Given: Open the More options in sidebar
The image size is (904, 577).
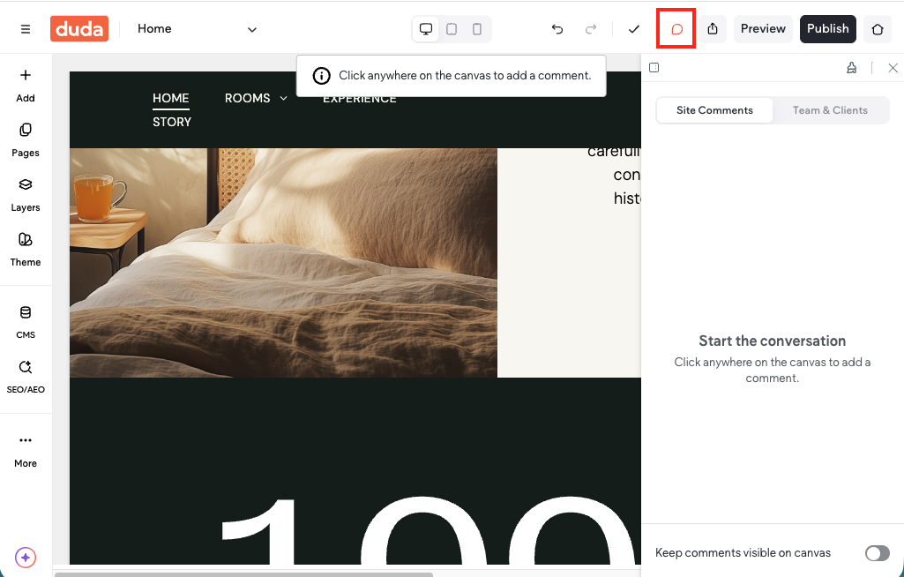Looking at the screenshot, I should 26,451.
